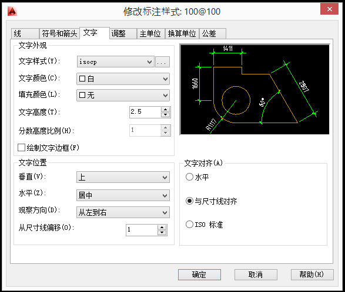Click the 文字高度 input field

[x=145, y=112]
